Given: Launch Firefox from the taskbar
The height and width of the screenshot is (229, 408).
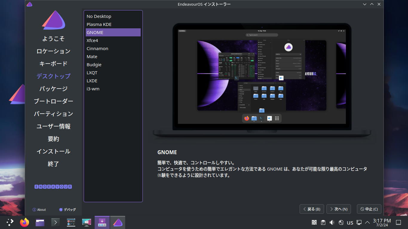Looking at the screenshot, I should [x=24, y=222].
